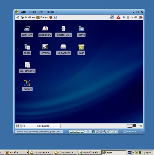This screenshot has width=154, height=155.
Task: Launch the Dictionary desktop icon
Action: click(x=45, y=29)
